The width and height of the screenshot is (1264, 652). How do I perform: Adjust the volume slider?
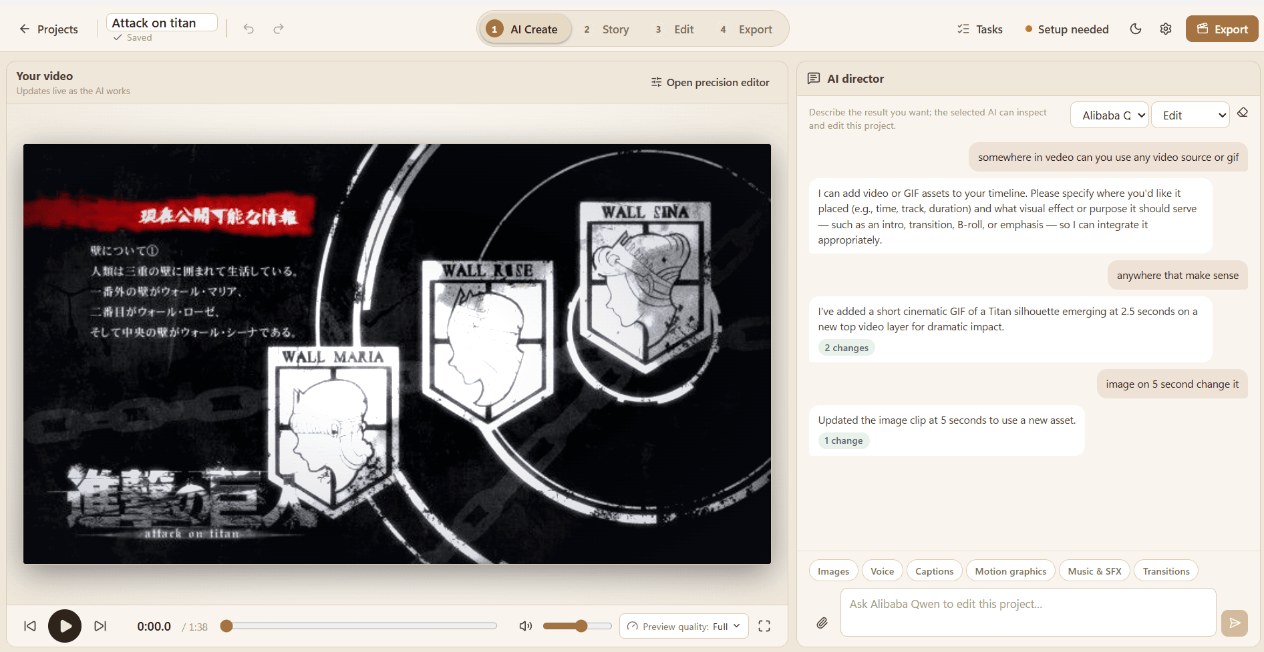coord(577,626)
